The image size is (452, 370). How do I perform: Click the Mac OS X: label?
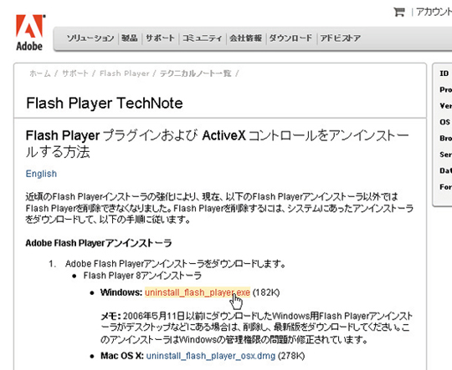(122, 356)
